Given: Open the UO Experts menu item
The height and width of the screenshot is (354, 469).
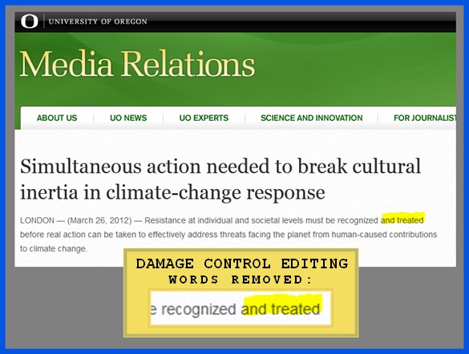Looking at the screenshot, I should pyautogui.click(x=204, y=118).
